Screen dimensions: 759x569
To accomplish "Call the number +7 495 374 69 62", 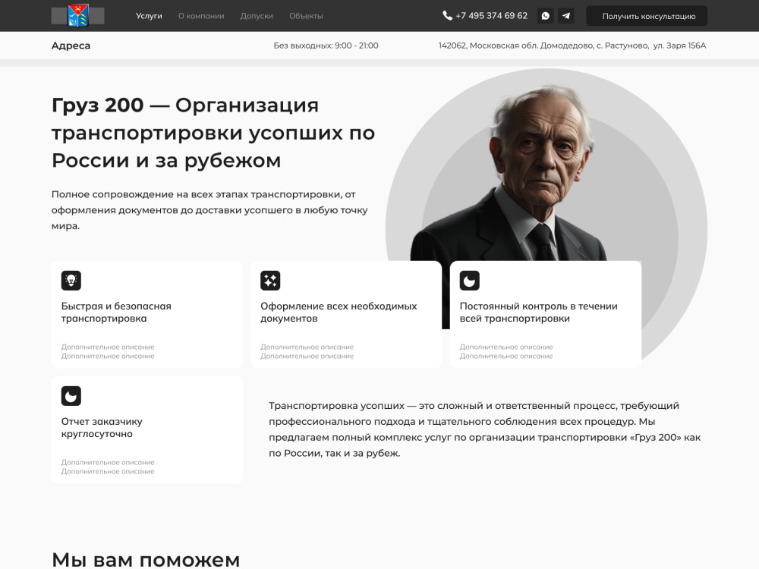I will pos(491,15).
